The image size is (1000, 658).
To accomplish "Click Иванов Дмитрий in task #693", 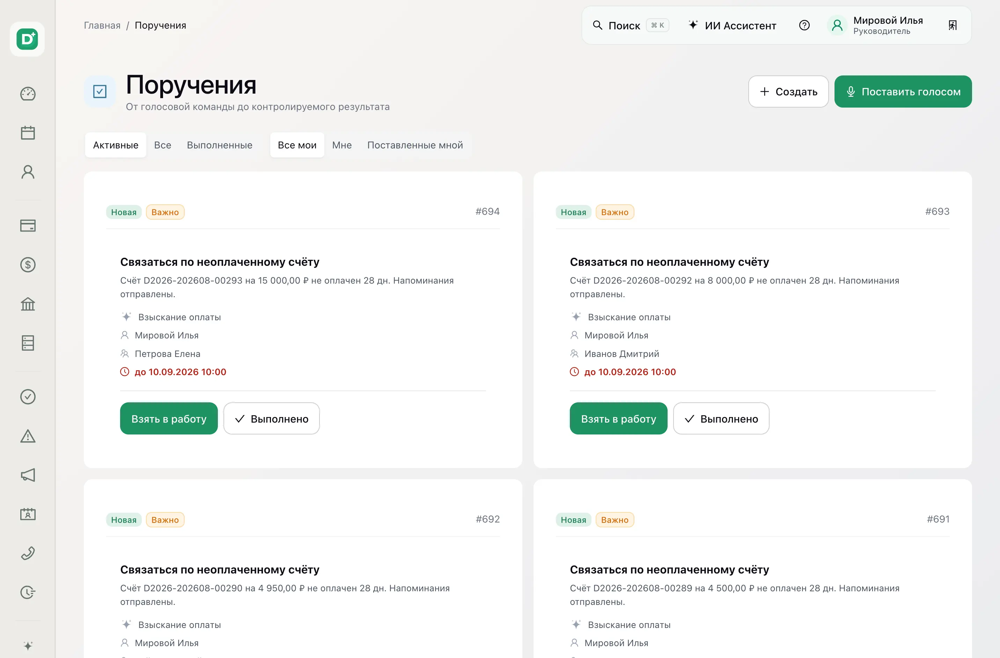I will [x=622, y=354].
